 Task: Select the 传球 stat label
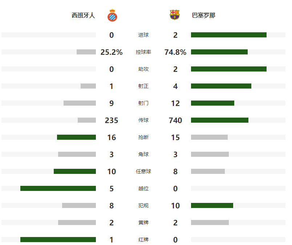pos(143,121)
